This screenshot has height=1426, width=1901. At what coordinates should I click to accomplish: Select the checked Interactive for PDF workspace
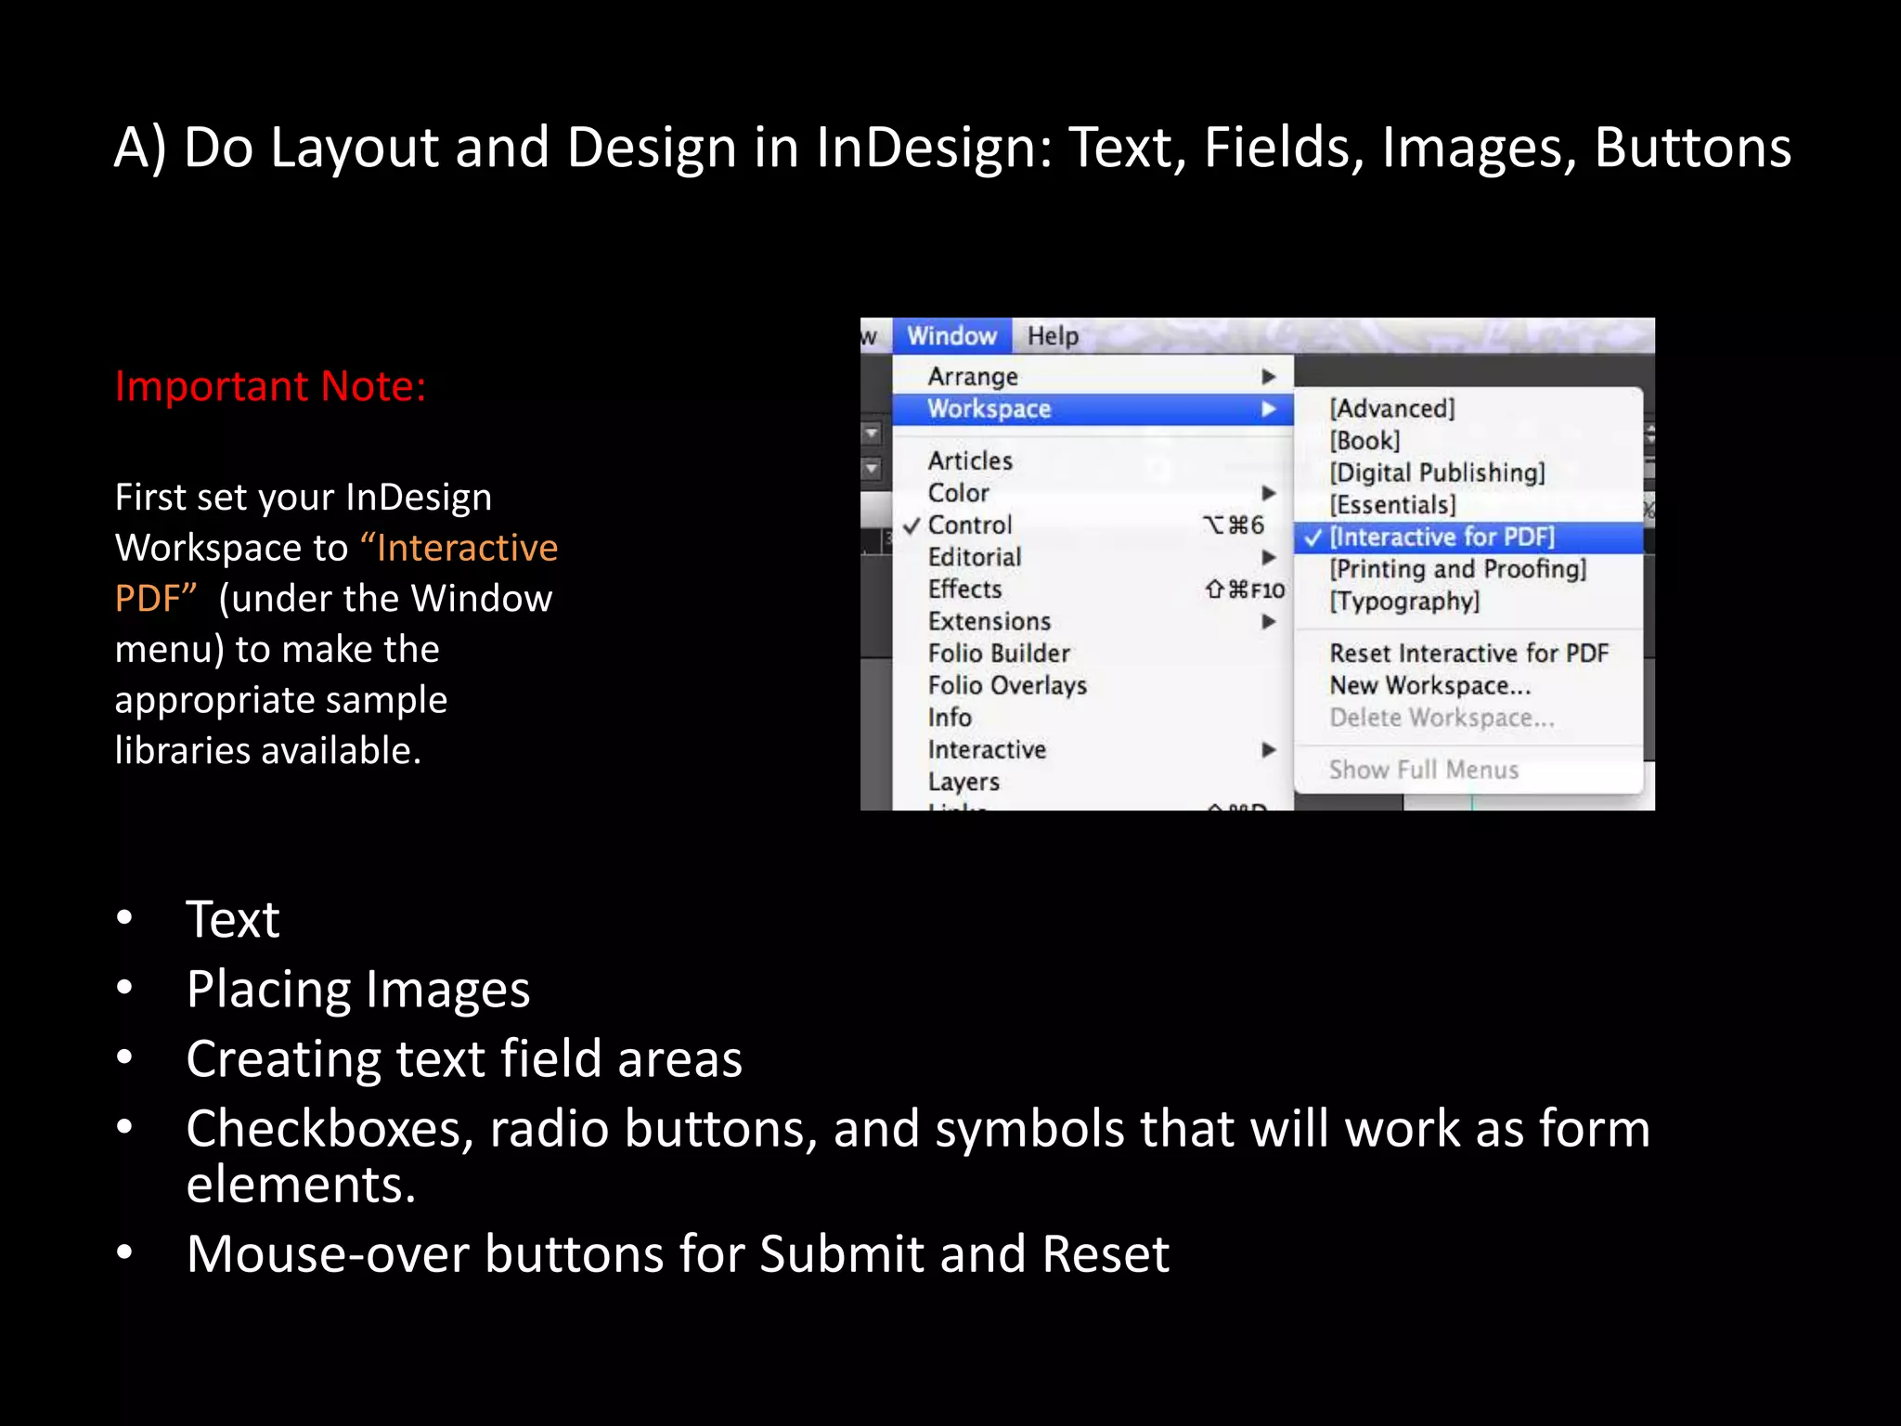tap(1442, 537)
